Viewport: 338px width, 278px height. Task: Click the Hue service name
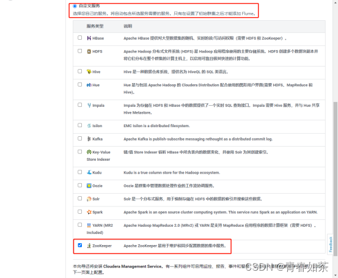point(96,85)
